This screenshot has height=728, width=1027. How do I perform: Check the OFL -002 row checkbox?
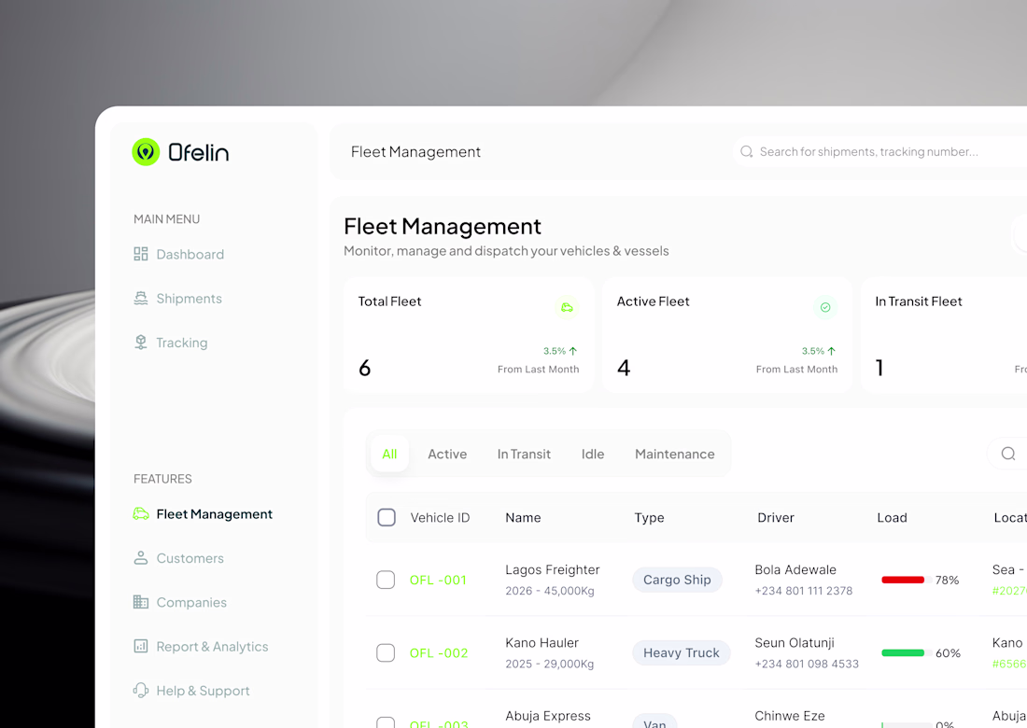(x=386, y=652)
